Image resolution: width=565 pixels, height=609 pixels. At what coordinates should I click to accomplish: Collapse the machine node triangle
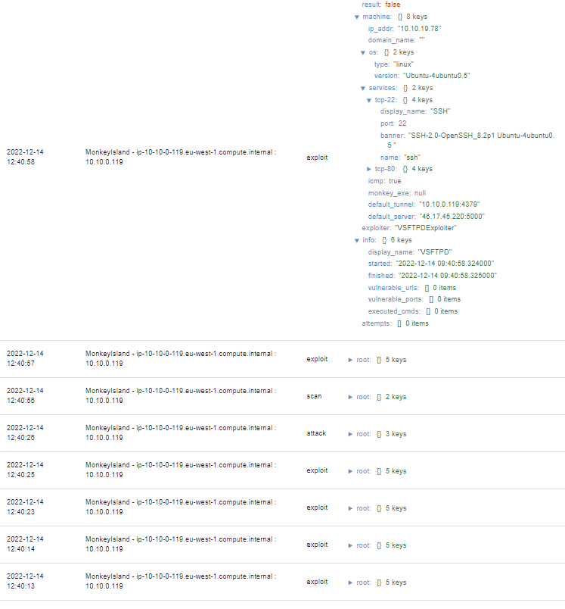click(x=357, y=17)
